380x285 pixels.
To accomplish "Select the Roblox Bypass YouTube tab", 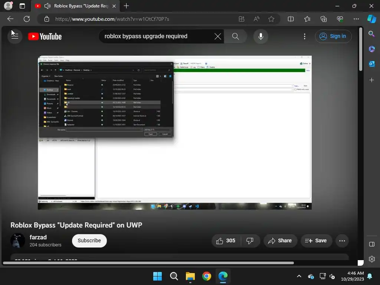I will tap(75, 6).
